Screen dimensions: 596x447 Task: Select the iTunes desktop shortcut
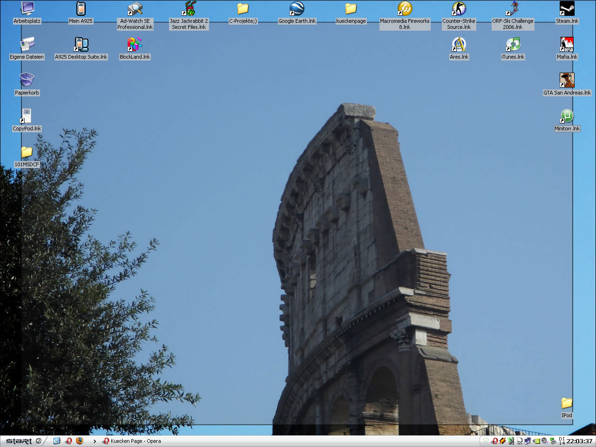(513, 45)
